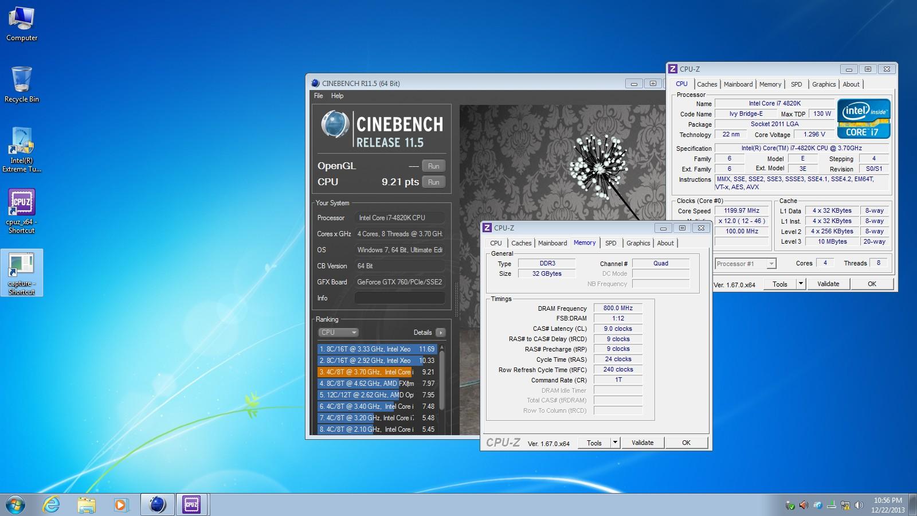Screen dimensions: 917x516
Task: Open the Windows Start menu
Action: pos(15,505)
